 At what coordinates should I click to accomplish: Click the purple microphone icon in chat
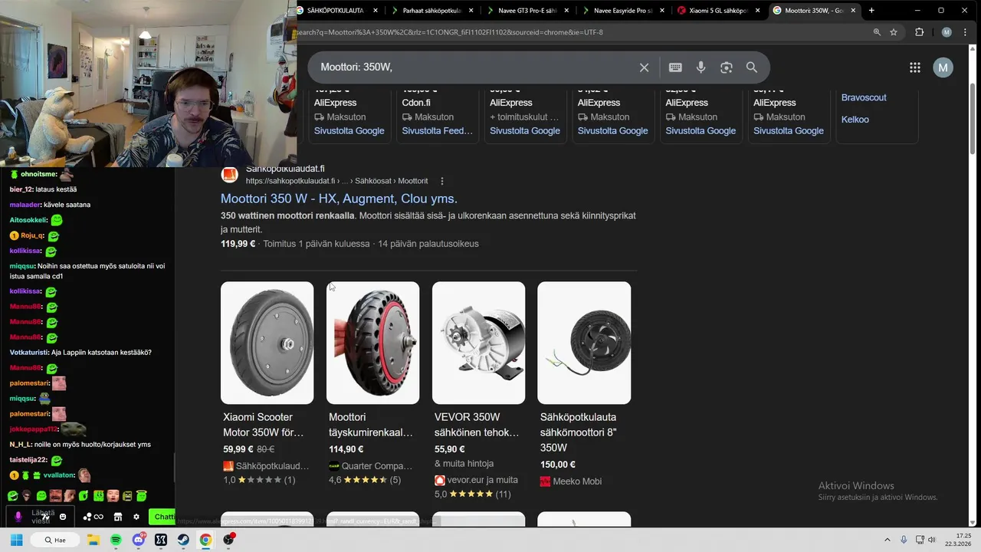pos(18,517)
